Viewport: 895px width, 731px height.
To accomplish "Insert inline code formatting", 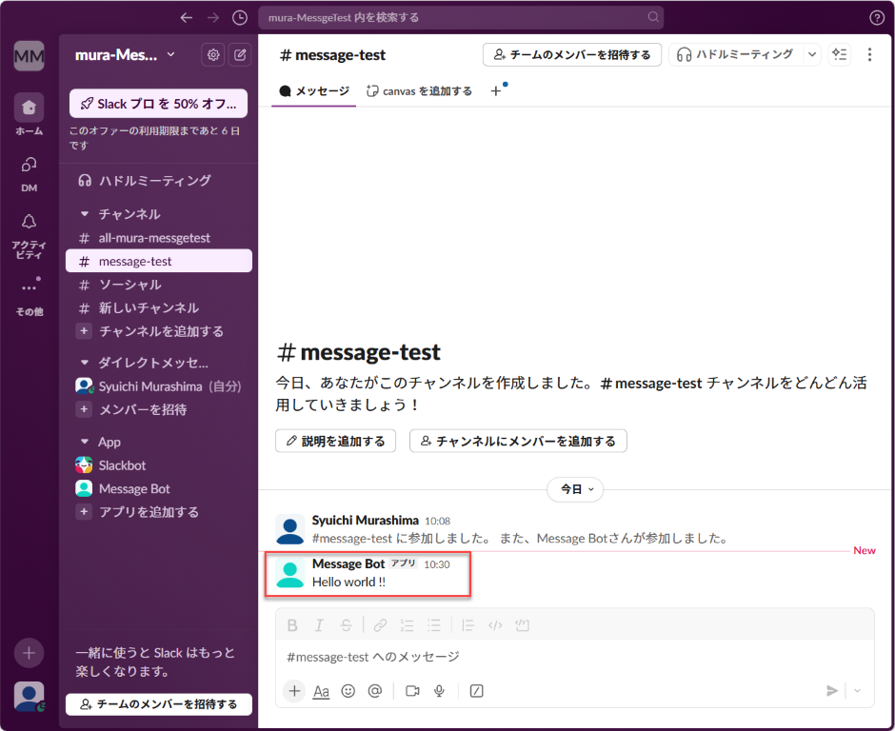I will (x=495, y=625).
